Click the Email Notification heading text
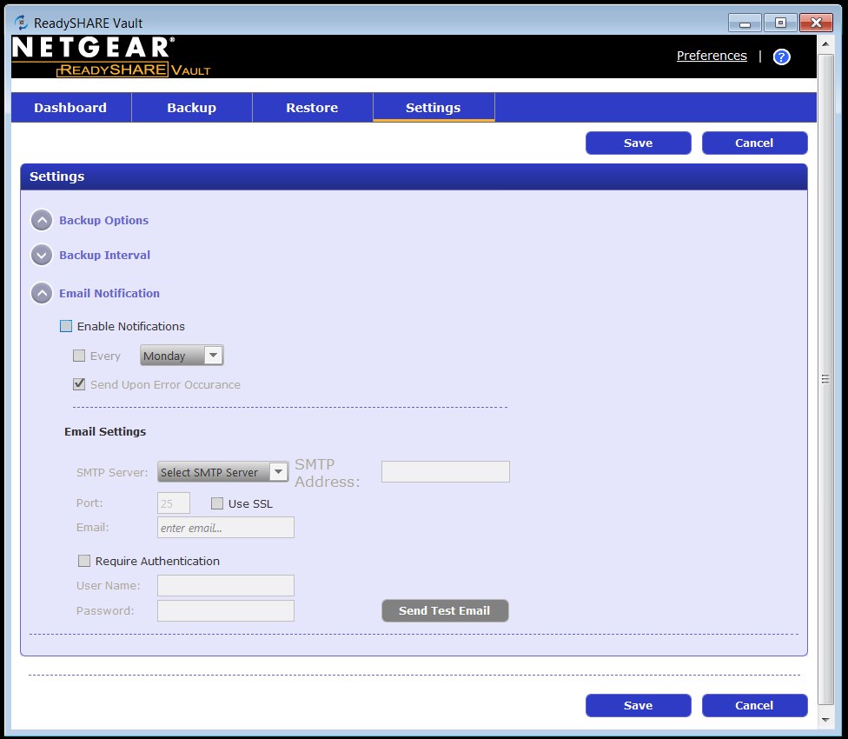Image resolution: width=848 pixels, height=739 pixels. pos(109,293)
